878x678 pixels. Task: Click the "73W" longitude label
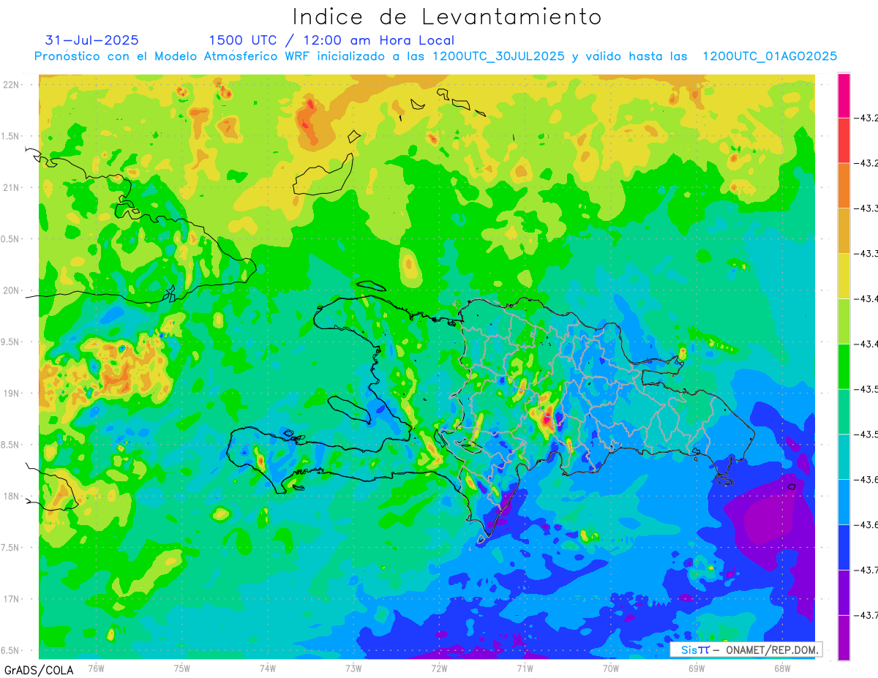pos(353,668)
